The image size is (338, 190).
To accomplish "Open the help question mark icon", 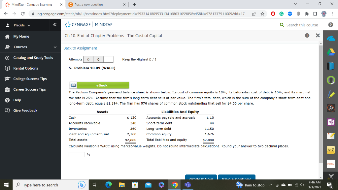I will click(x=331, y=25).
